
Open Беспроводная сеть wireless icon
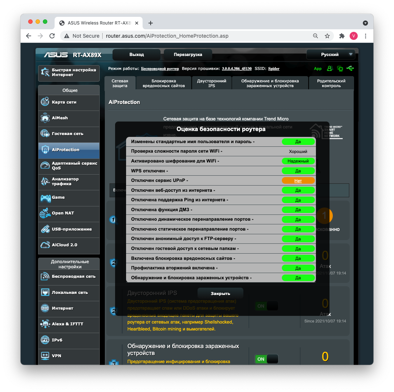click(45, 276)
